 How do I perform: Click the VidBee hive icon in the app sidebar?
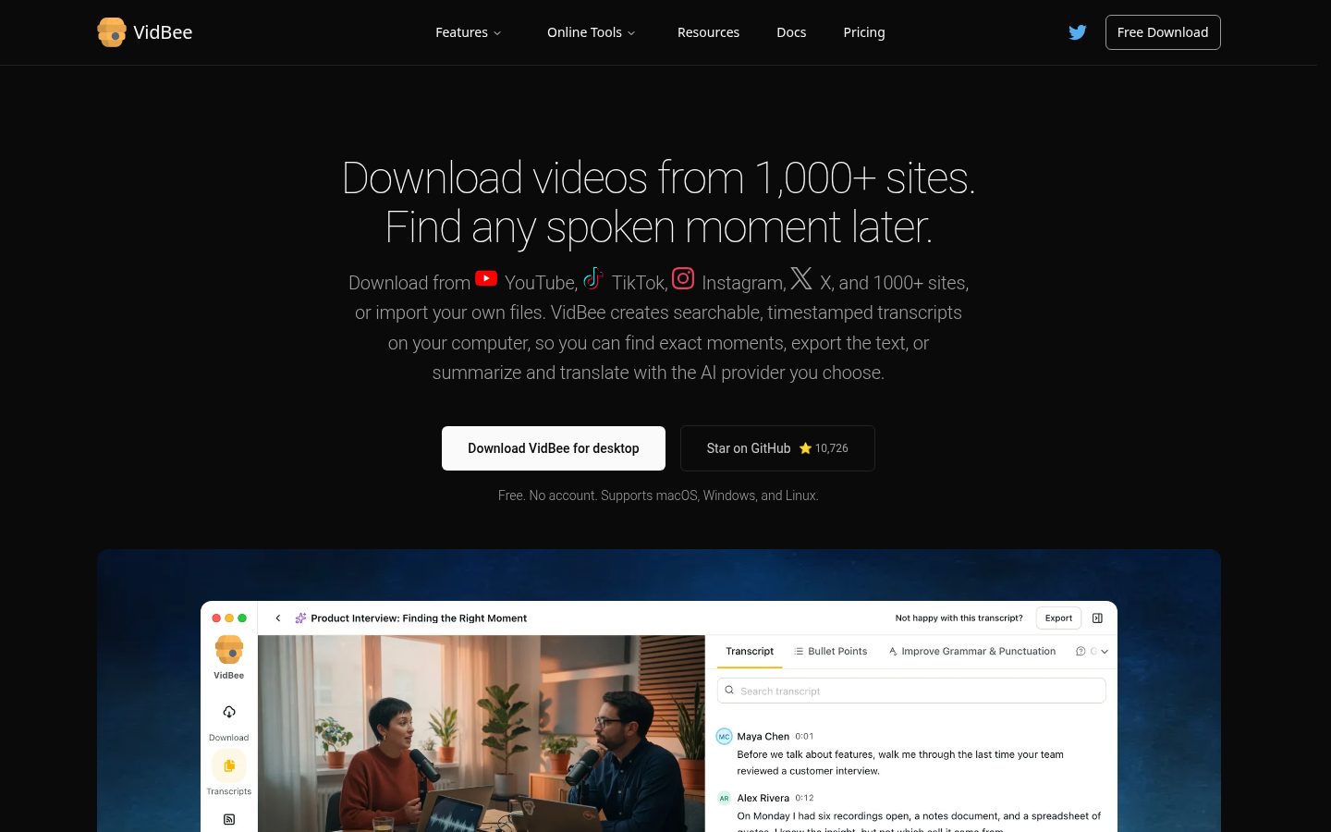pos(229,650)
